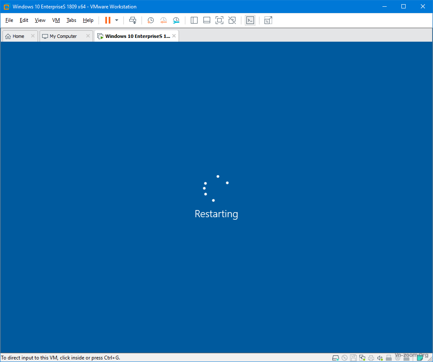
Task: Open the message log note icon
Action: [420, 358]
